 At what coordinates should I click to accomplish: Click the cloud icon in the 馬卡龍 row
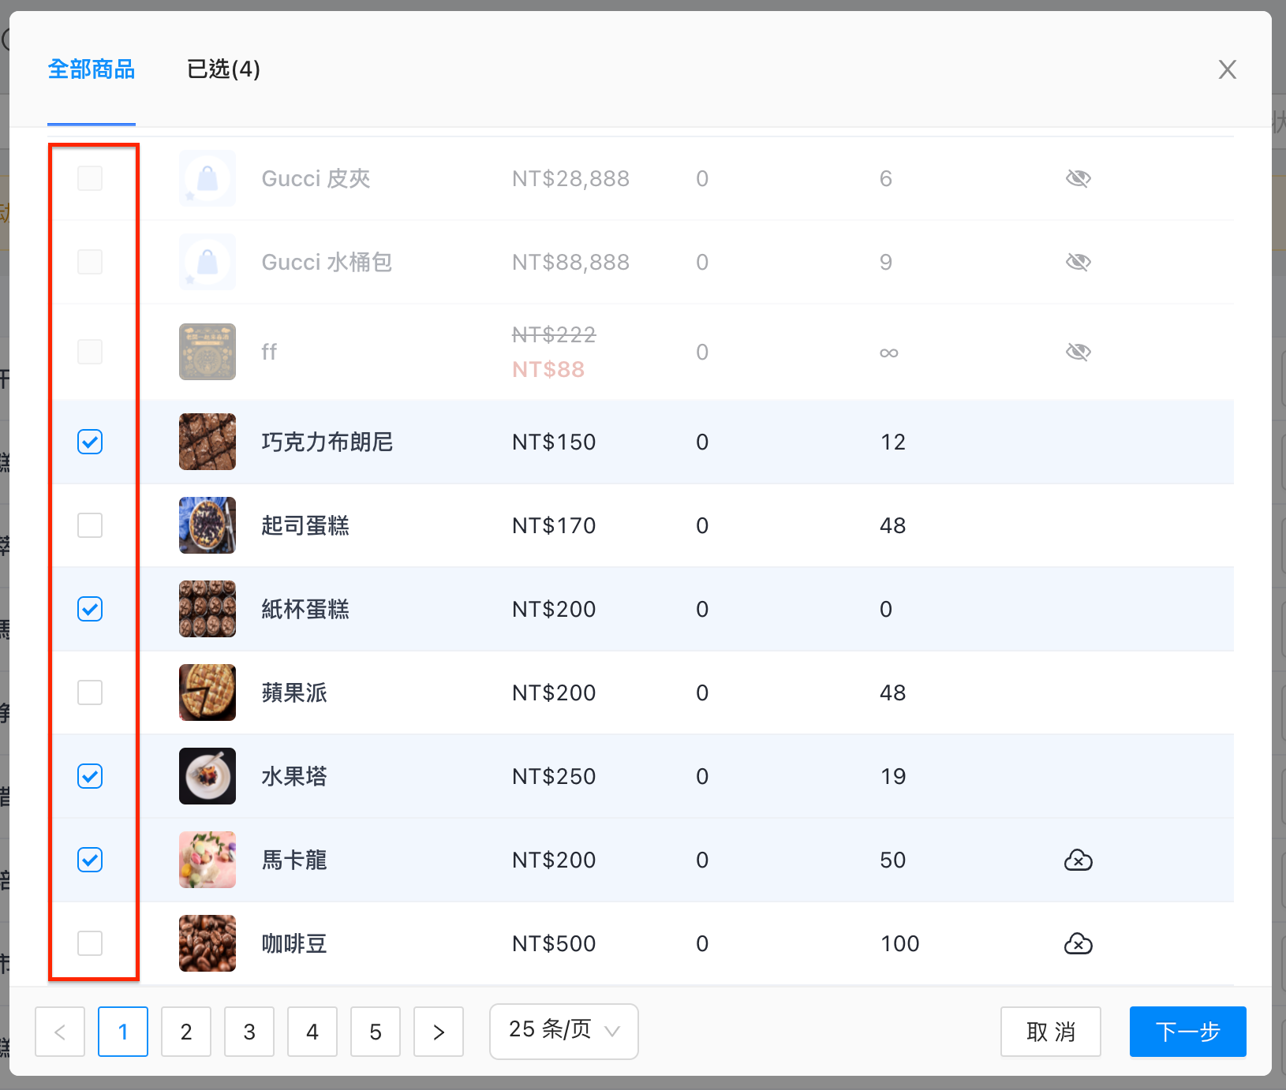(1078, 860)
